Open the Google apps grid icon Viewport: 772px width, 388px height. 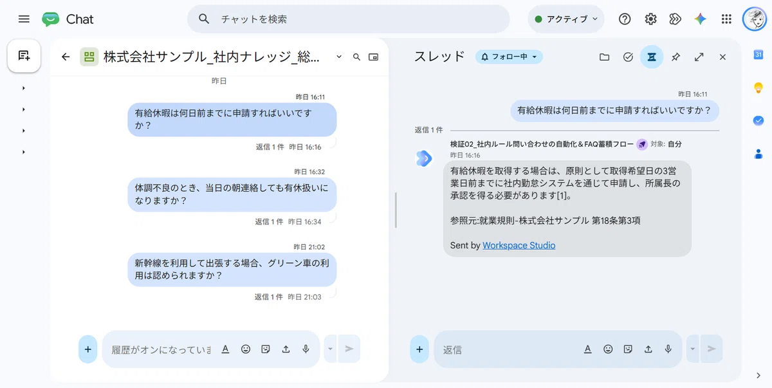tap(726, 19)
